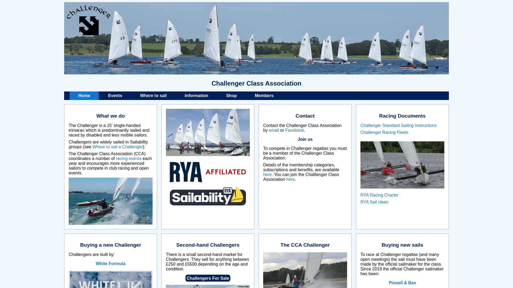The image size is (513, 288).
Task: Click the Challengers For Sale button
Action: tap(208, 278)
